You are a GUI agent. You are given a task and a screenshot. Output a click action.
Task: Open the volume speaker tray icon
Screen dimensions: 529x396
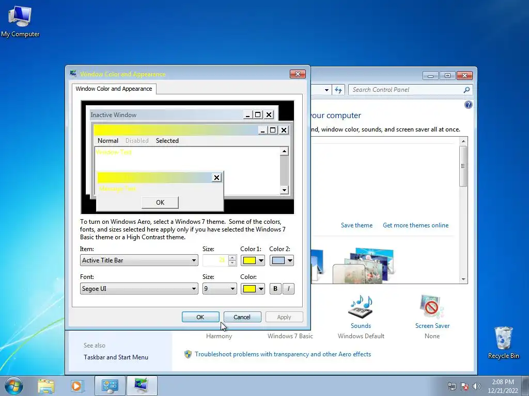(x=476, y=386)
